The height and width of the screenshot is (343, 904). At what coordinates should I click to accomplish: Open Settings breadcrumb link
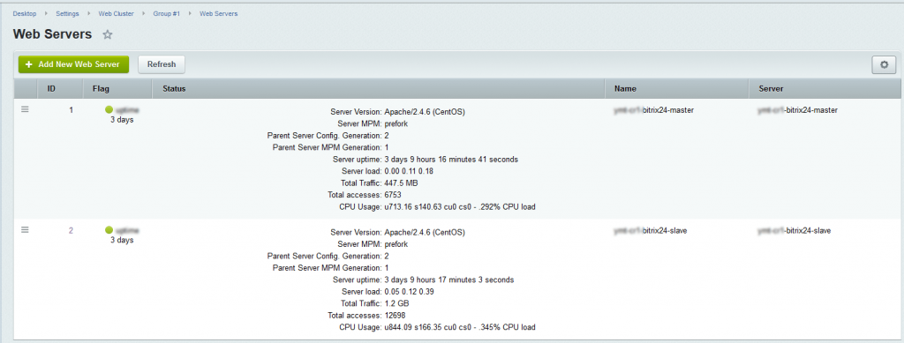[67, 13]
